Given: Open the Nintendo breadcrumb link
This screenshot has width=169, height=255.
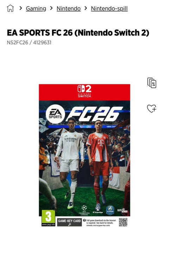Looking at the screenshot, I should coord(69,8).
